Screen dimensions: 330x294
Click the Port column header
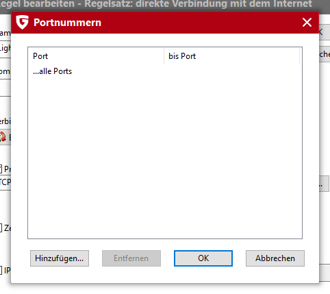pos(96,56)
